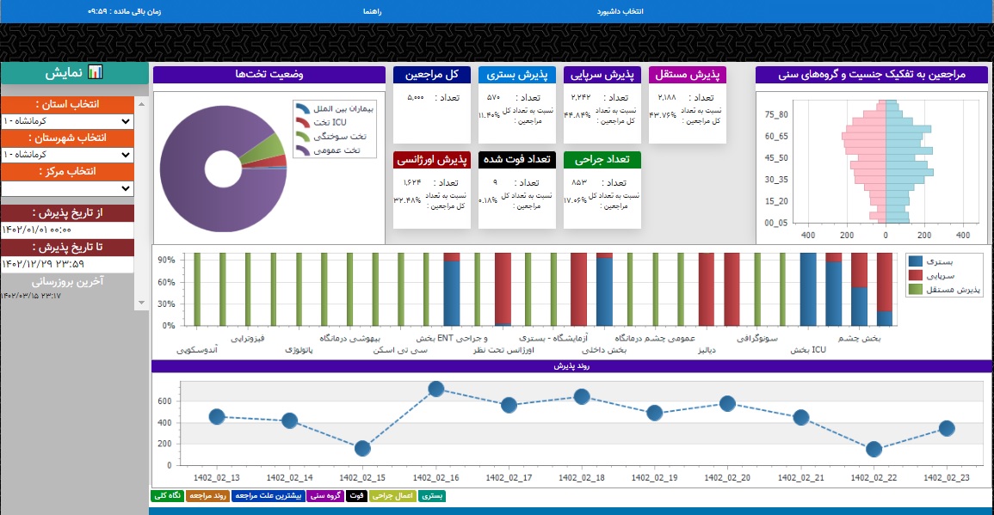Switch to the روند مراجعه tab
This screenshot has height=515, width=994.
click(207, 496)
